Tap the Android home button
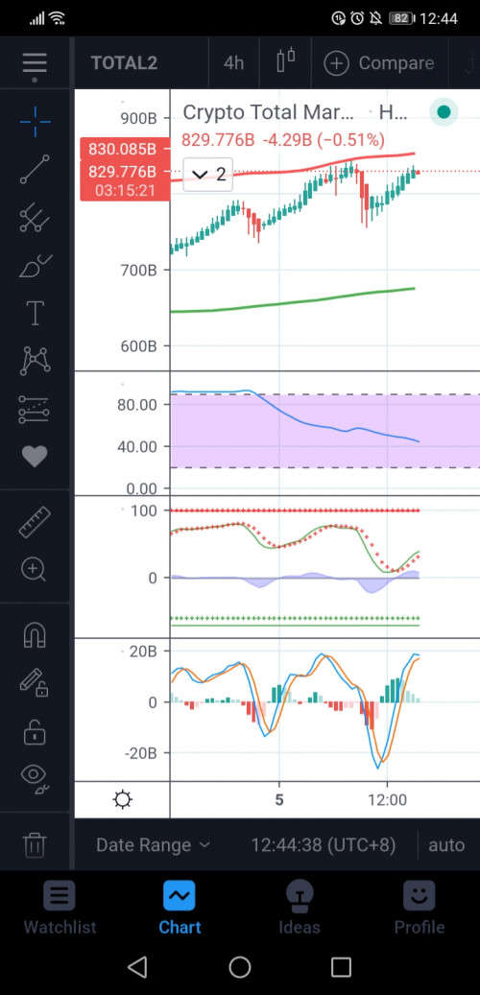480x995 pixels. [240, 966]
